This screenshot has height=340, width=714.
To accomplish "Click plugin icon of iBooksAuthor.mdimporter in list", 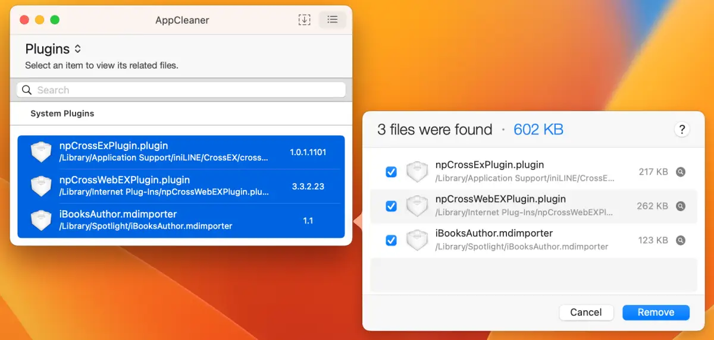I will [x=41, y=221].
